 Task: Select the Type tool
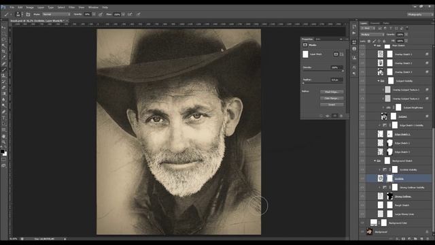coord(3,118)
